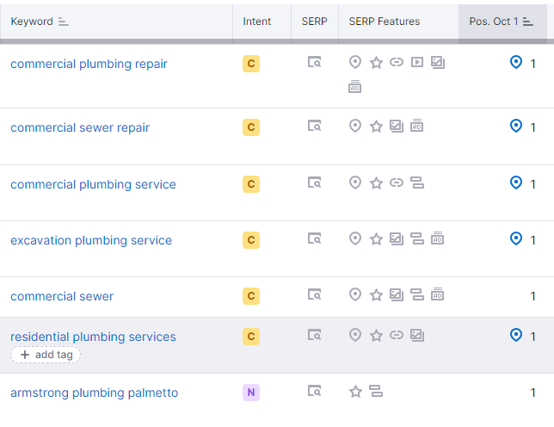Screen dimensions: 554x427
Task: View SERP for residential plumbing services
Action: (314, 335)
